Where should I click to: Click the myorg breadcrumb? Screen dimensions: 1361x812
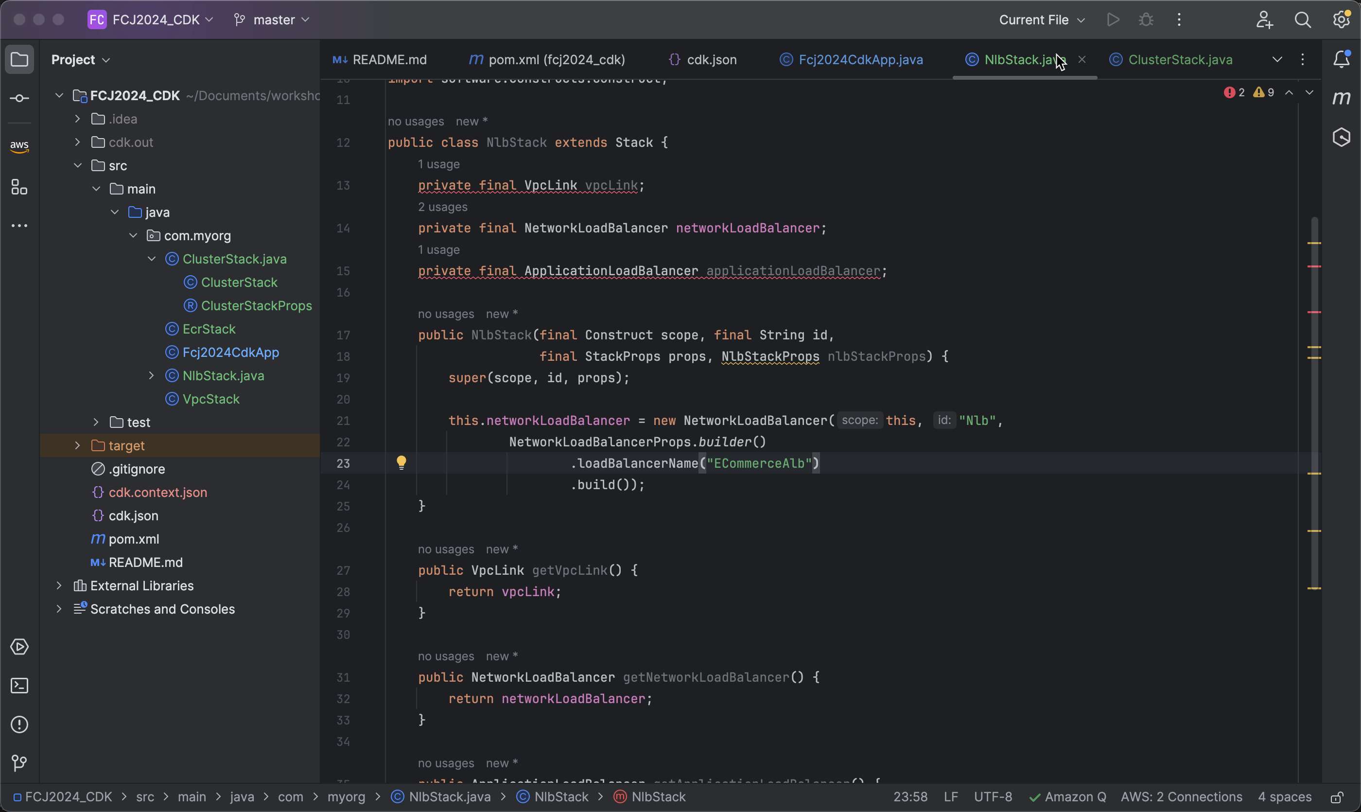[346, 797]
